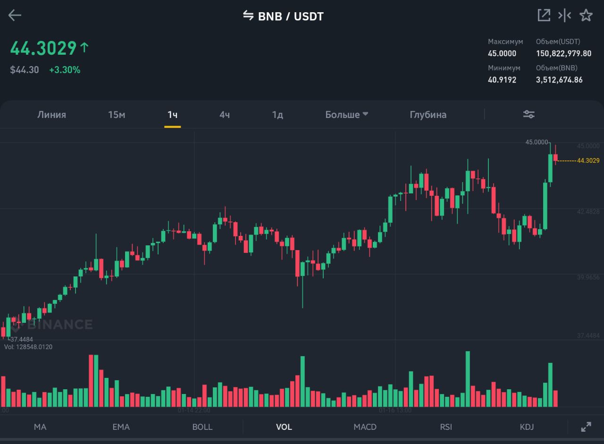Select the 1д timeframe tab
The image size is (604, 444).
point(277,115)
